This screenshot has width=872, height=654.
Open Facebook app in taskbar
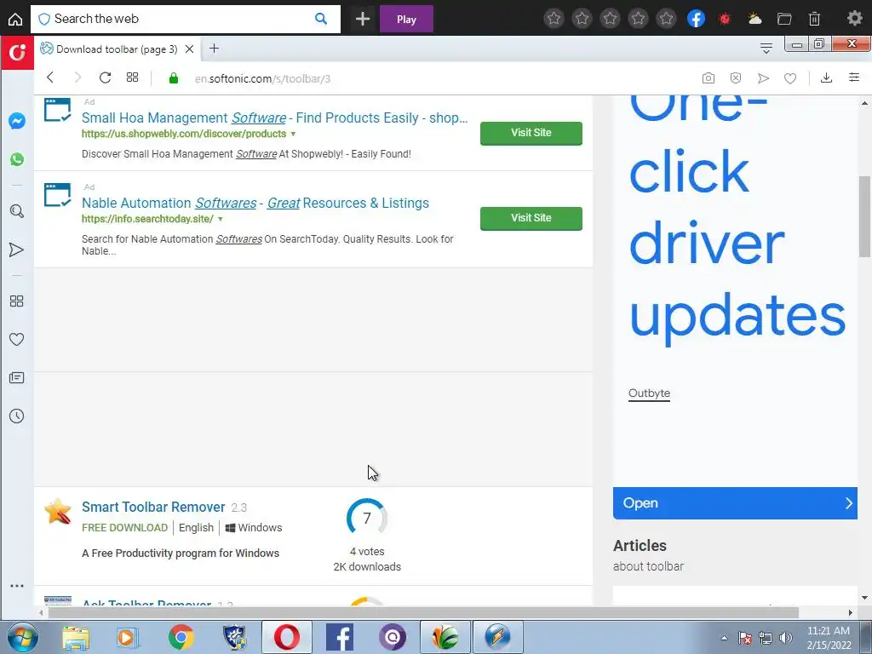tap(339, 637)
